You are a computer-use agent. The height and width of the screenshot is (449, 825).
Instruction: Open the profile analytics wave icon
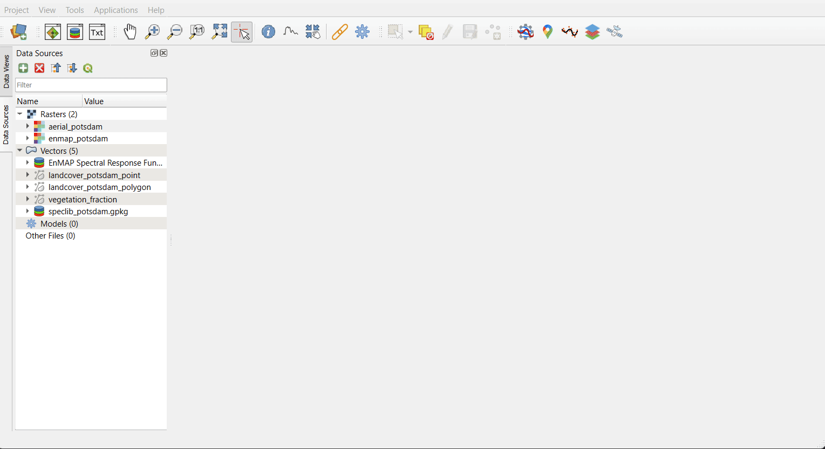(570, 32)
